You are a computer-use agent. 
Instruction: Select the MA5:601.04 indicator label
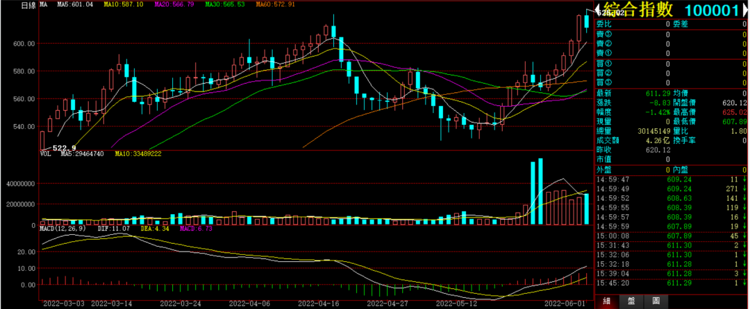(74, 5)
